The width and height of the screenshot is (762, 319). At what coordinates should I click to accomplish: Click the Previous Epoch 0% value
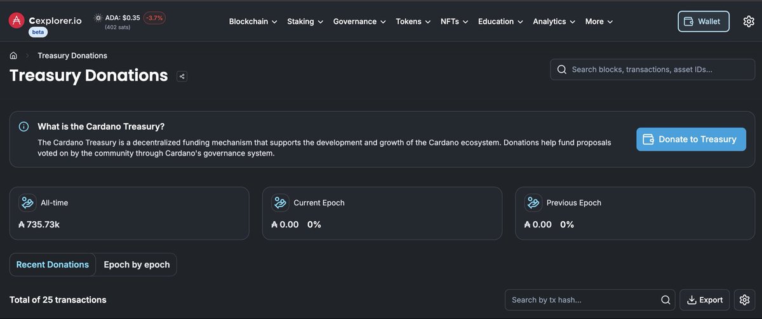(x=567, y=224)
